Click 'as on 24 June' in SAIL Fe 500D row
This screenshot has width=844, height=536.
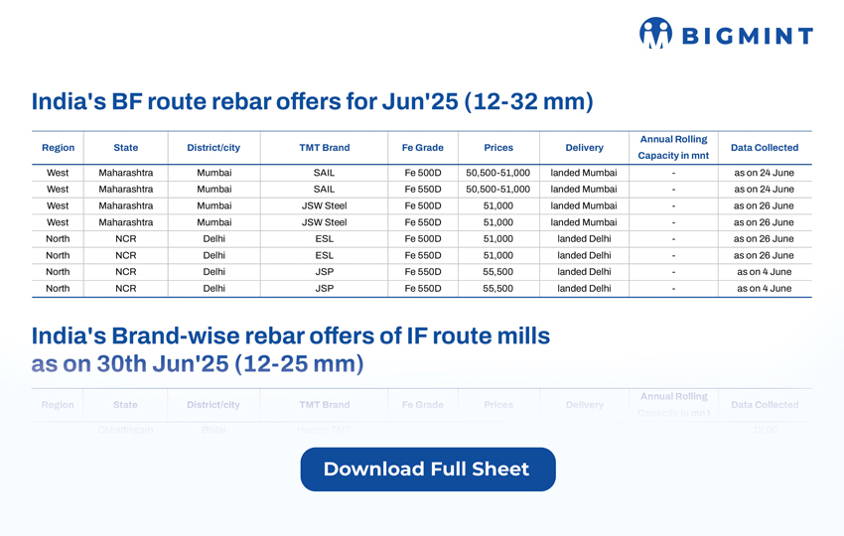pyautogui.click(x=765, y=173)
